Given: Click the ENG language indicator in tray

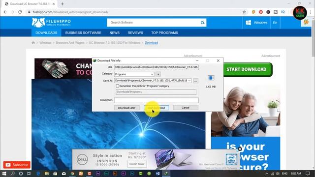Looking at the screenshot, I should click(284, 174).
